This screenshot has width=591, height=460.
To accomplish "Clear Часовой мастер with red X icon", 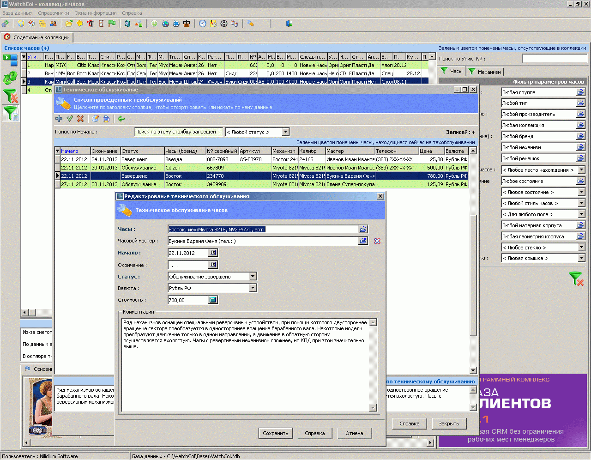I will (x=377, y=241).
